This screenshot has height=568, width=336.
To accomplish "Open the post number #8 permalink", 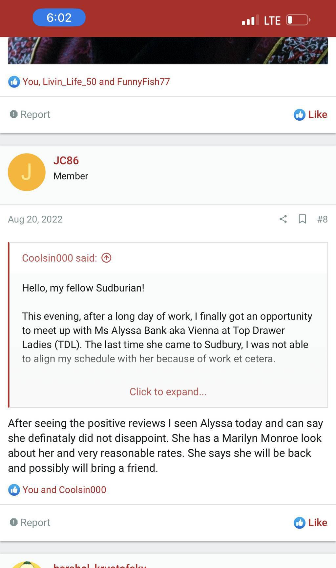I will coord(322,219).
